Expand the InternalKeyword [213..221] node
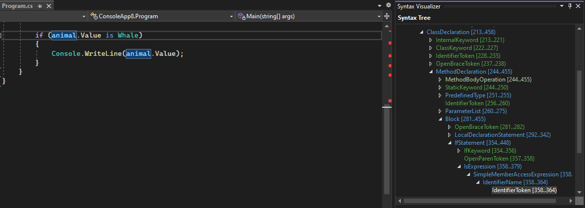 pos(431,40)
